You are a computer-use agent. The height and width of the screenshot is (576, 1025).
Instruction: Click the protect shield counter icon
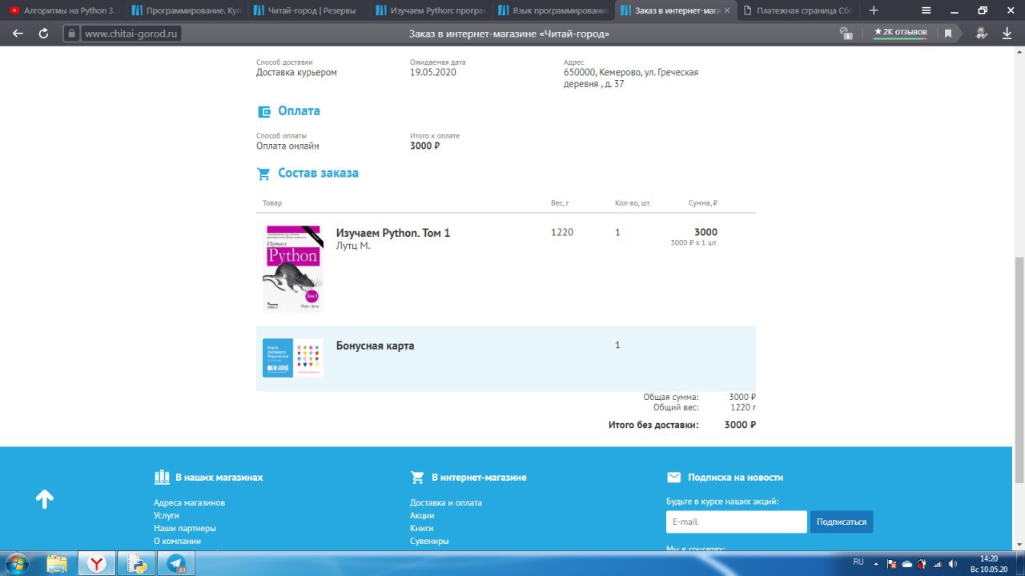coord(846,34)
